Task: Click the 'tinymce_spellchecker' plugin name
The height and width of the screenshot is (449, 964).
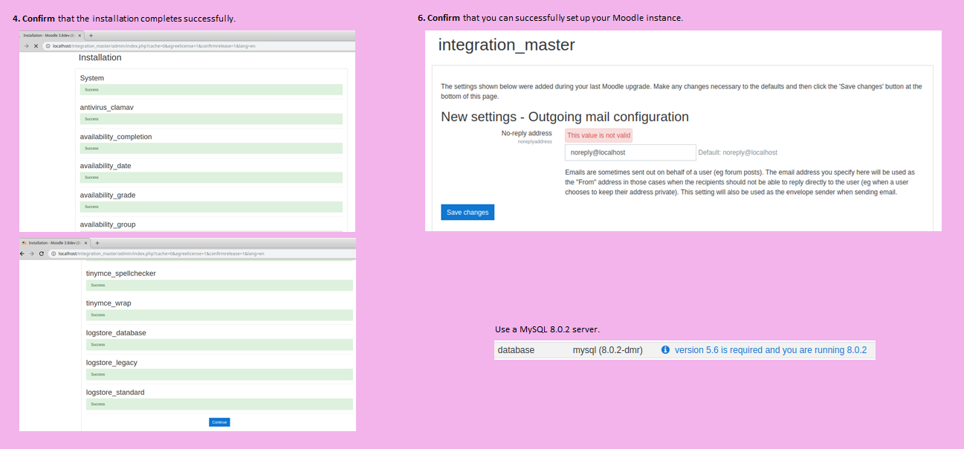Action: tap(121, 274)
